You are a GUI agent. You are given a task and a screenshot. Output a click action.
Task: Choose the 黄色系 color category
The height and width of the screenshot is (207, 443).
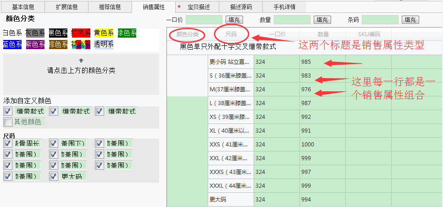pyautogui.click(x=104, y=33)
